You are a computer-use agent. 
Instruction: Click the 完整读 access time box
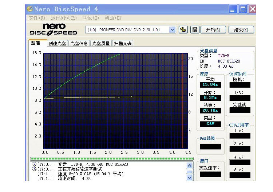tap(240, 110)
